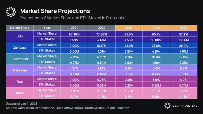Select Lido's 2025 ETH staked 10.56M cell

click(183, 39)
